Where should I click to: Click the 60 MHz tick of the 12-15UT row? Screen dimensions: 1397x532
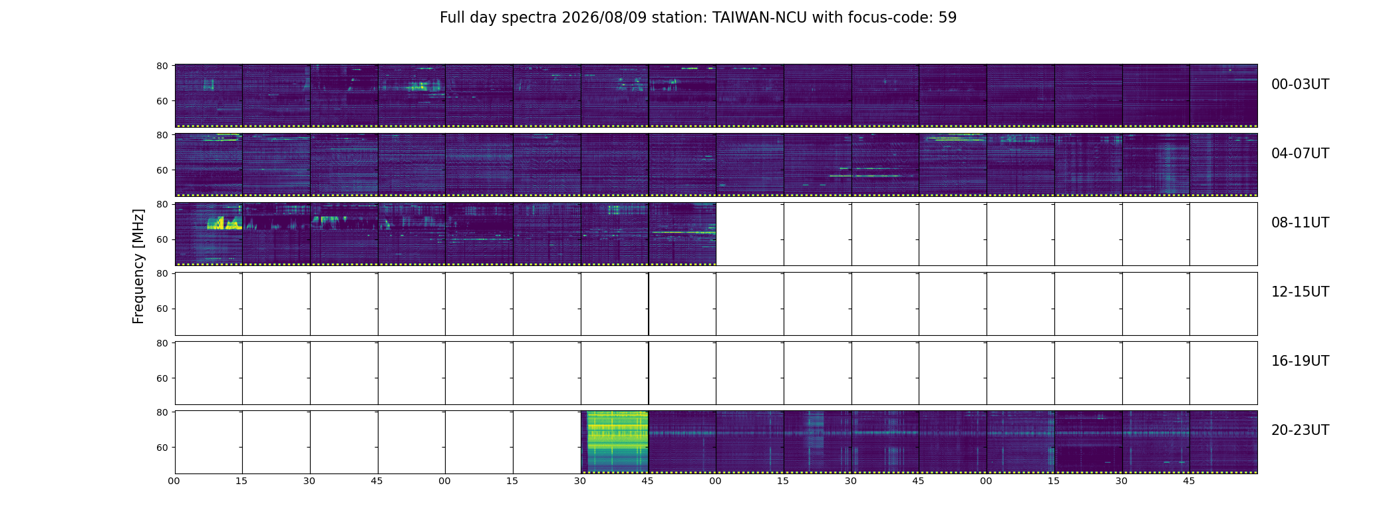pos(162,309)
